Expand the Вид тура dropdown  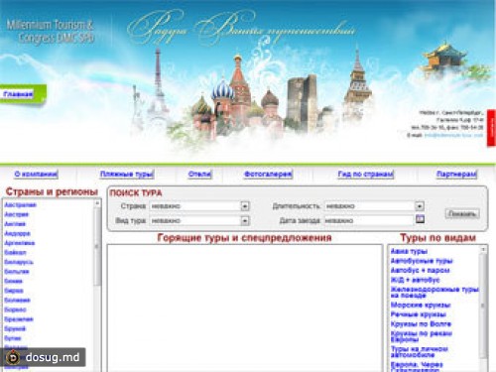click(245, 220)
